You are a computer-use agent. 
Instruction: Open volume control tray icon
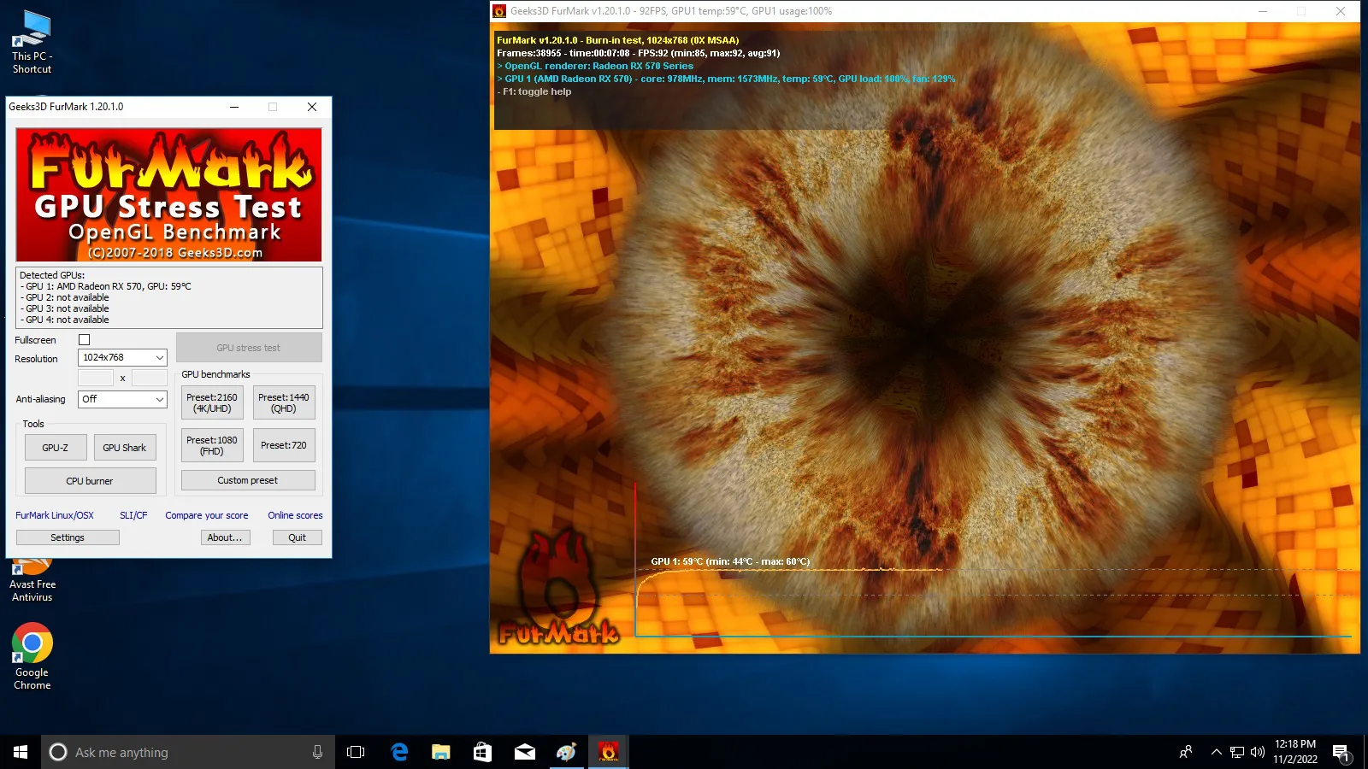[1257, 752]
